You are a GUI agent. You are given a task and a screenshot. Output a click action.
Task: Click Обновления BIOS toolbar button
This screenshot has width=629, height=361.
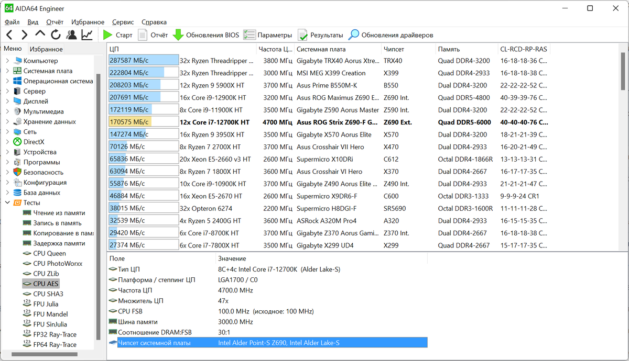(206, 35)
